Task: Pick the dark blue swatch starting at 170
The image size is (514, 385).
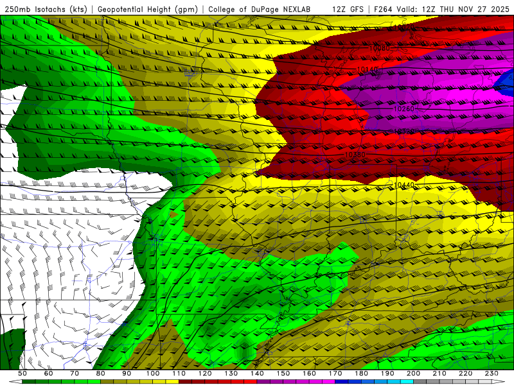Action: (342, 382)
